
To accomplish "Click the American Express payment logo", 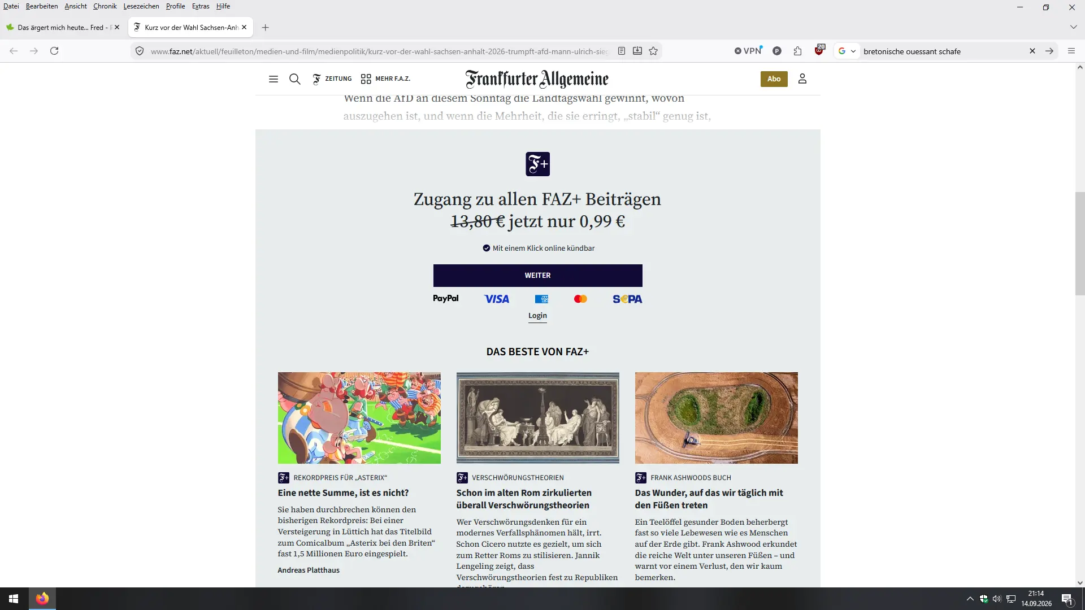I will pyautogui.click(x=541, y=299).
